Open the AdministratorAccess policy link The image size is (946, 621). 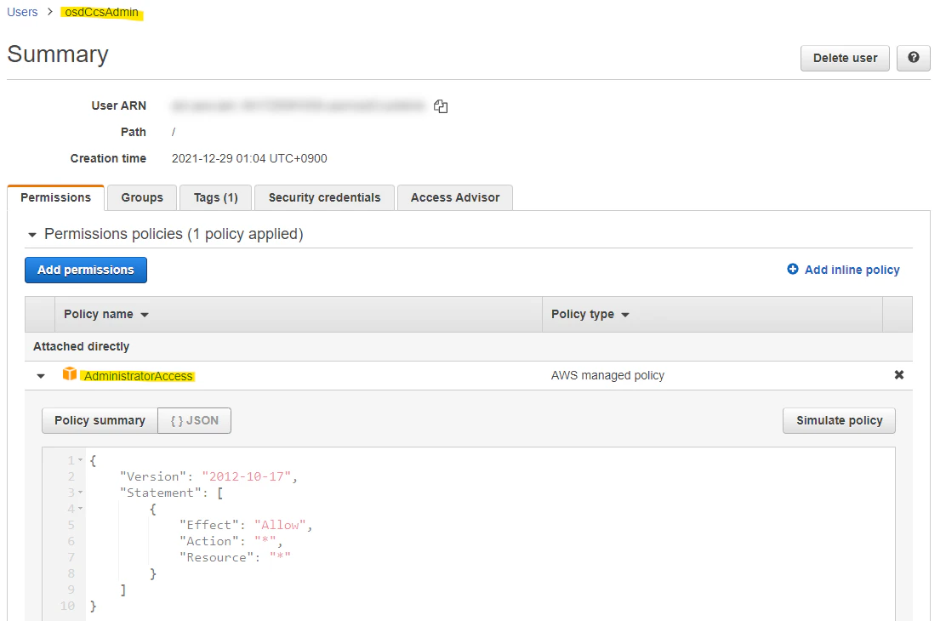(138, 376)
